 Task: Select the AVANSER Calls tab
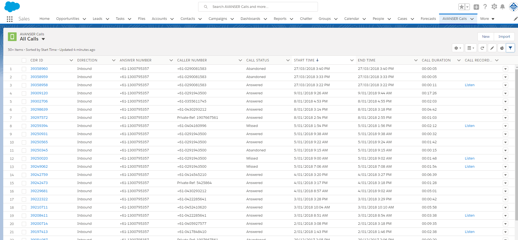455,19
